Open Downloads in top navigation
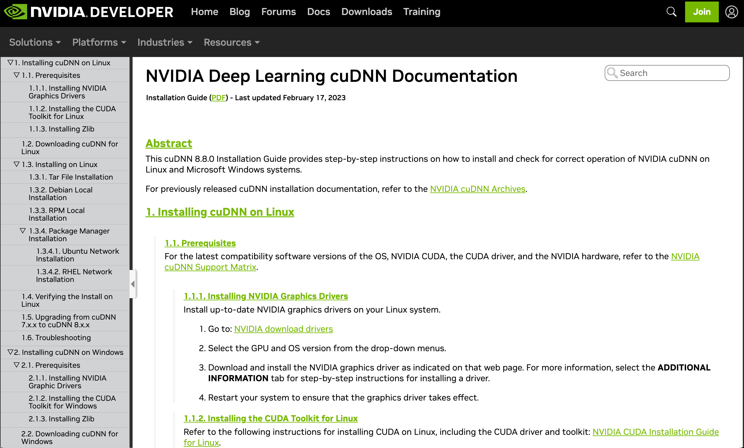The width and height of the screenshot is (744, 448). [x=366, y=12]
